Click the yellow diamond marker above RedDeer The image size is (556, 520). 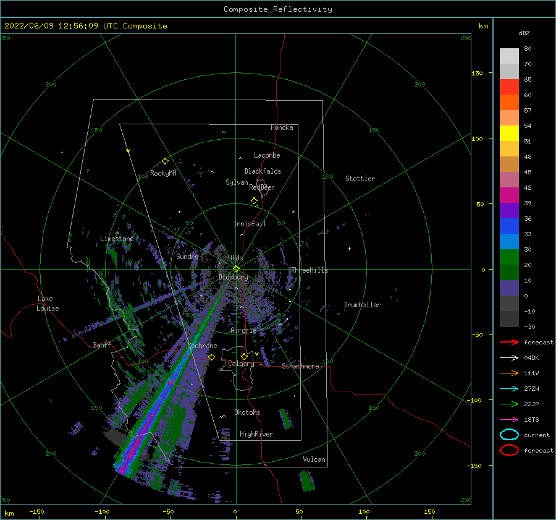point(255,201)
